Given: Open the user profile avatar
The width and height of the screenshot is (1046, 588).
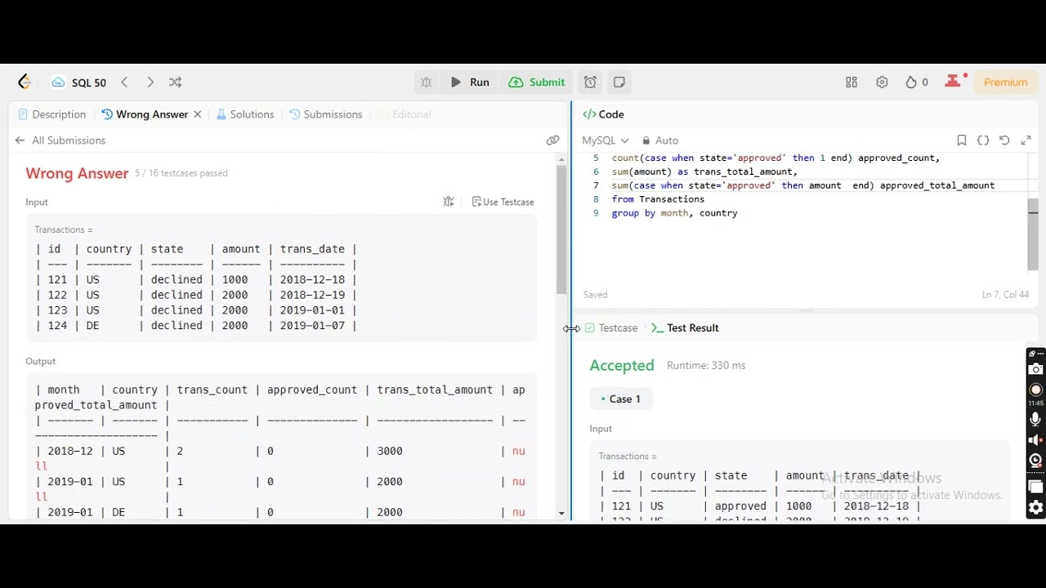Looking at the screenshot, I should click(x=953, y=82).
